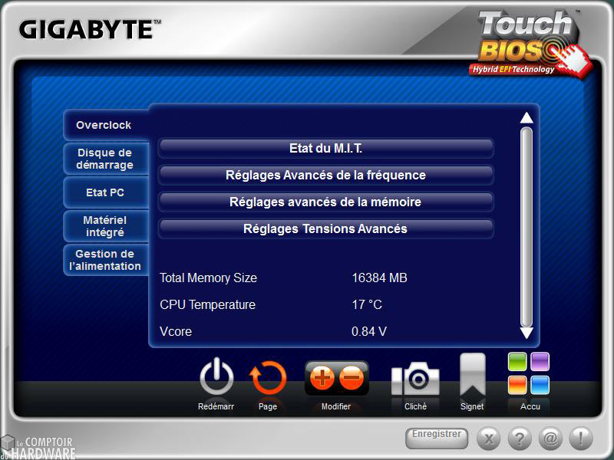Image resolution: width=614 pixels, height=460 pixels.
Task: Click the round X button
Action: coord(489,439)
